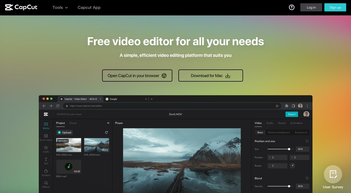Click the browser forward arrow in preview
This screenshot has height=193, width=351.
(x=51, y=106)
